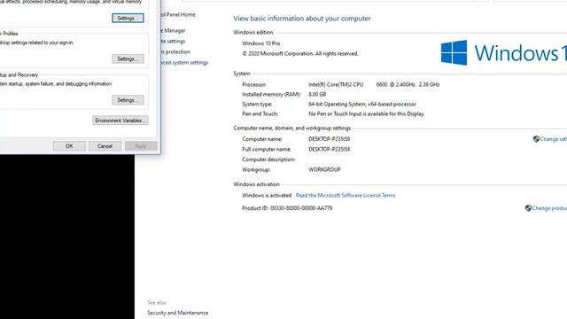
Task: Select processor speed 2.40GHz text
Action: click(402, 84)
